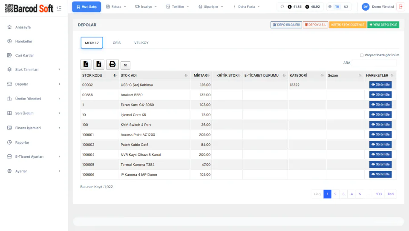Open Raporlar from the sidebar

click(x=22, y=143)
